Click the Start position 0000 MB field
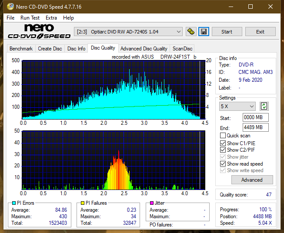 pyautogui.click(x=256, y=117)
